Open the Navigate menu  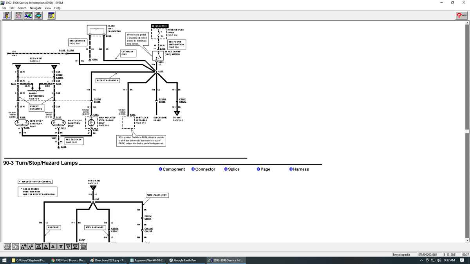pyautogui.click(x=36, y=8)
